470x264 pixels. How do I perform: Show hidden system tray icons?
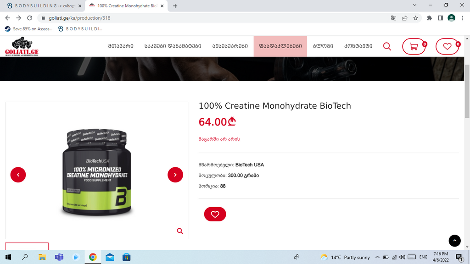(377, 257)
